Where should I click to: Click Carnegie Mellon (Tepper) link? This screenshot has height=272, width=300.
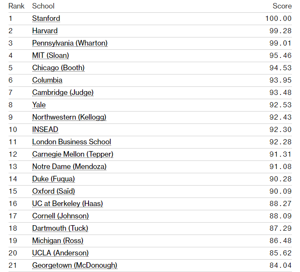coord(73,154)
